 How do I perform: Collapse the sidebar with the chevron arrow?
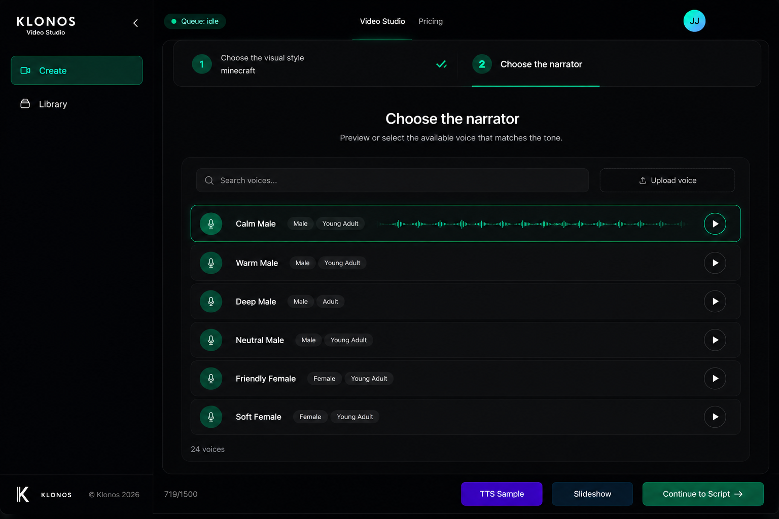point(135,23)
